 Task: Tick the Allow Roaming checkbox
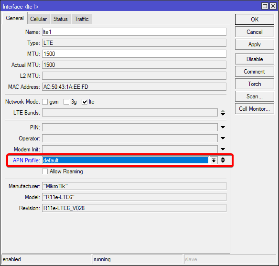click(45, 171)
